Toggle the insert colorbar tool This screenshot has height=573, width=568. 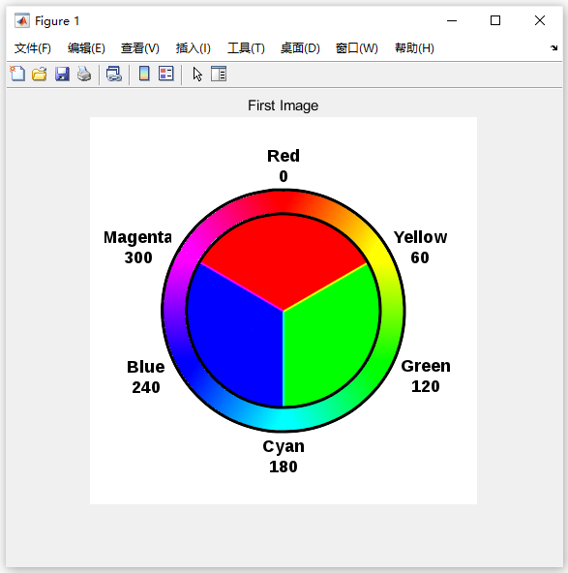coord(144,74)
